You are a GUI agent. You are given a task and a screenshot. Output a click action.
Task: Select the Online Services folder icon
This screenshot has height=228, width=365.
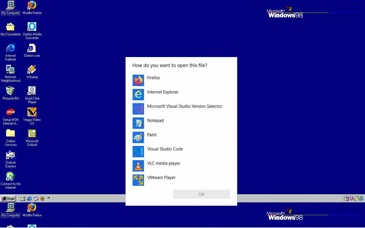tap(11, 138)
